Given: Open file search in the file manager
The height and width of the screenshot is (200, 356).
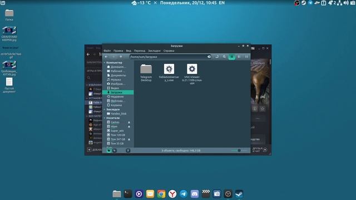Looking at the screenshot, I should click(224, 57).
